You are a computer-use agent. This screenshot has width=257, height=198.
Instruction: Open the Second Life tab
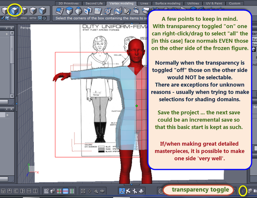point(94,3)
